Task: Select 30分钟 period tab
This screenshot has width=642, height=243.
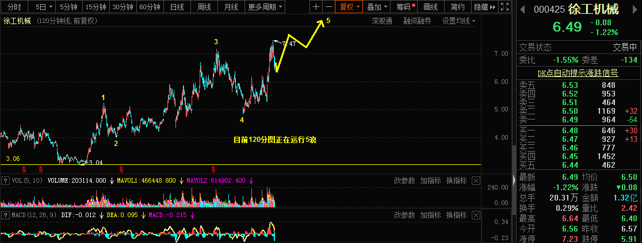Action: (x=123, y=7)
